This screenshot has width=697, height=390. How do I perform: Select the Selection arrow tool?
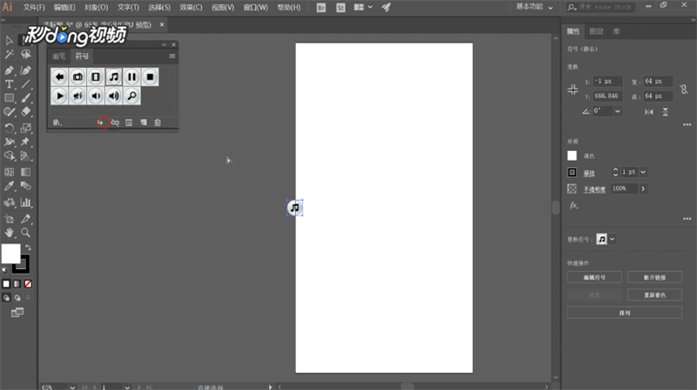pos(9,40)
